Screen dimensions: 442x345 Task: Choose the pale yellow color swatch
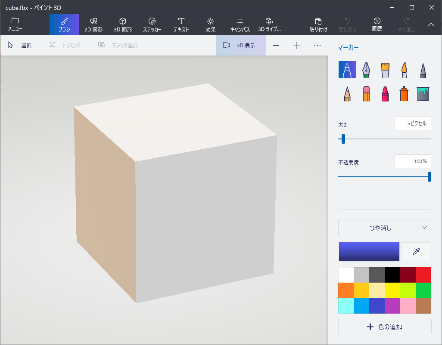pyautogui.click(x=377, y=290)
